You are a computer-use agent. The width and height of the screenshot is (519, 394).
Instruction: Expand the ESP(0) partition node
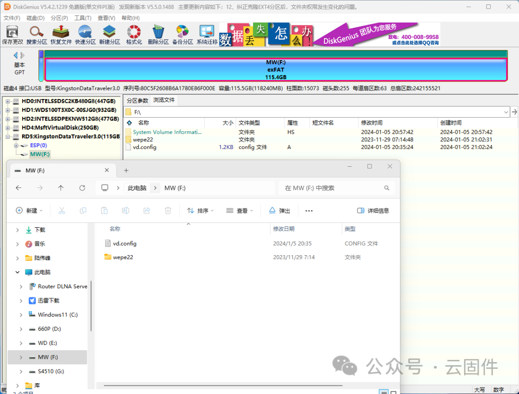[x=16, y=146]
